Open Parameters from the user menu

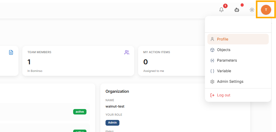click(x=227, y=60)
